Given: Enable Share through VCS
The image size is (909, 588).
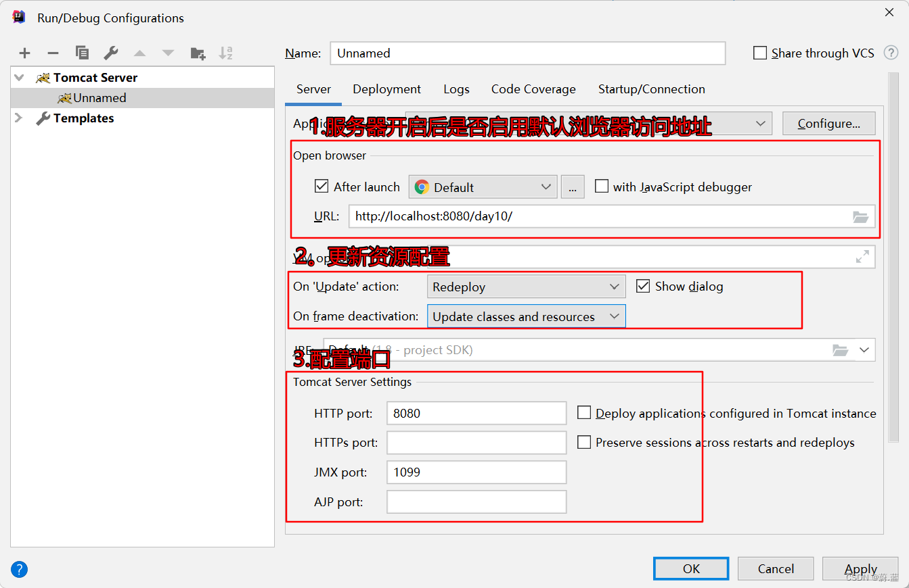Looking at the screenshot, I should [x=760, y=53].
